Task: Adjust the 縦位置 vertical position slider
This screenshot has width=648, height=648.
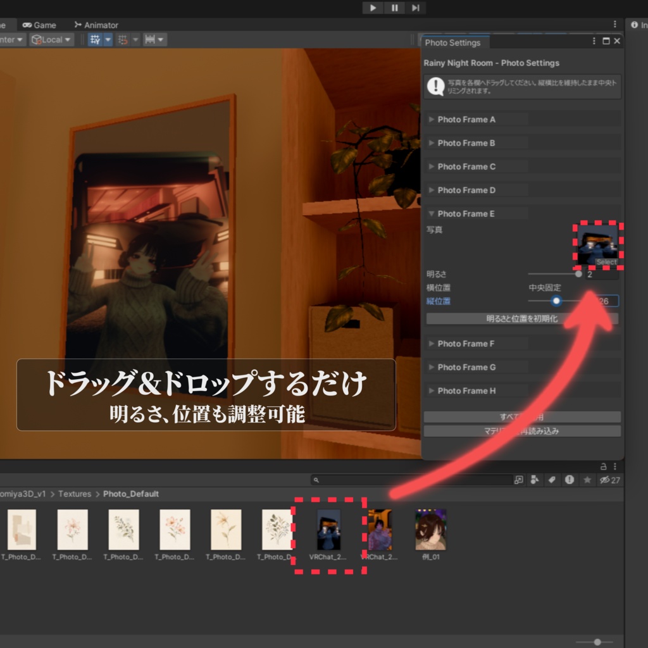Action: point(556,301)
